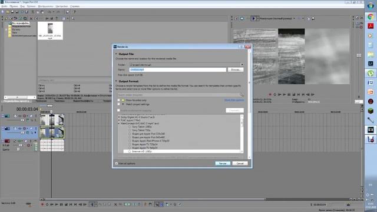The width and height of the screenshot is (377, 212).
Task: Select the All Media folder in Project Media tree
Action: click(21, 24)
